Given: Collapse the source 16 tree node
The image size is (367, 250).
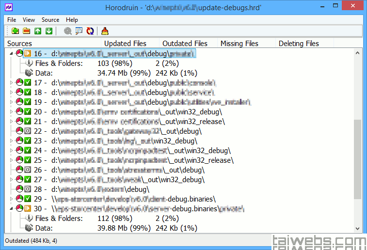Looking at the screenshot, I should (12, 53).
